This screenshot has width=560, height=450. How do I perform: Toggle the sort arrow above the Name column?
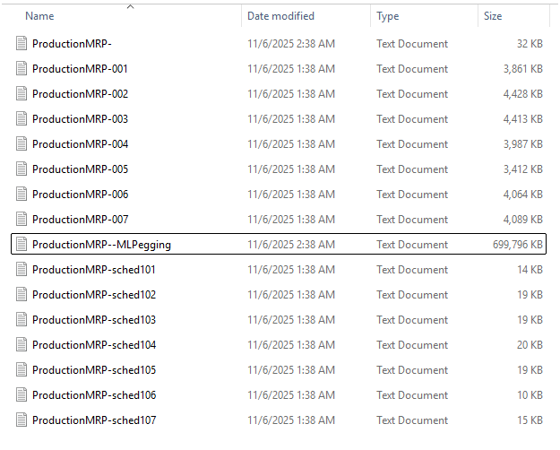point(131,7)
